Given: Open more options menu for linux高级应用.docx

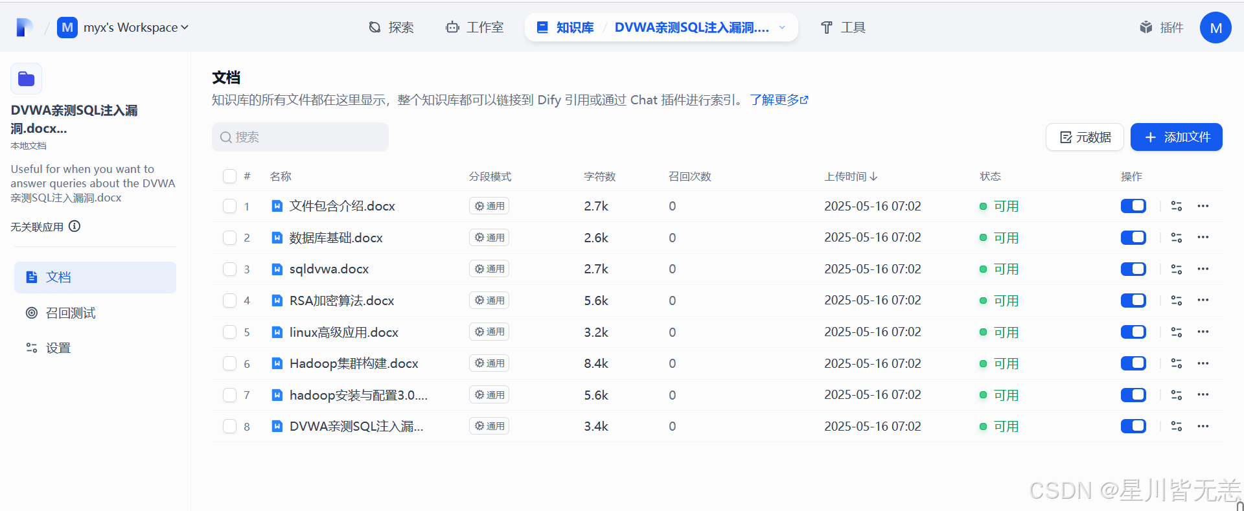Looking at the screenshot, I should coord(1203,332).
